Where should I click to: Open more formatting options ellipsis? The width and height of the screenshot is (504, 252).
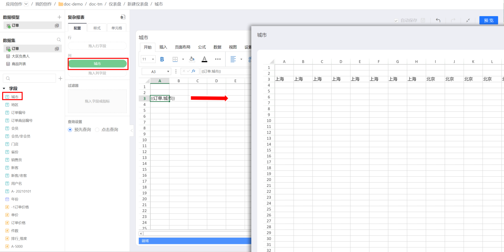[x=218, y=59]
